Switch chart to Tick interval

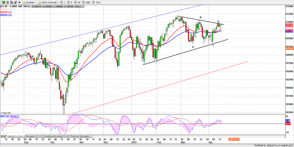[x=97, y=2]
